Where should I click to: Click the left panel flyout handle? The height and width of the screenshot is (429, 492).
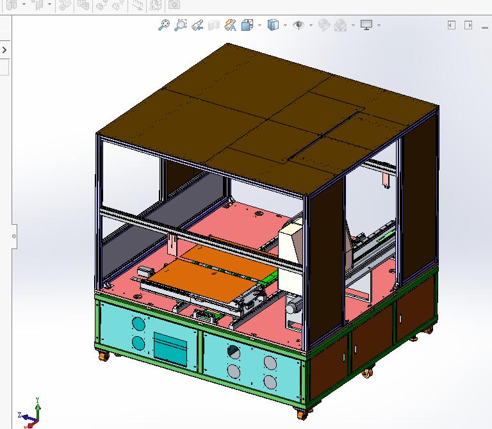(x=14, y=236)
